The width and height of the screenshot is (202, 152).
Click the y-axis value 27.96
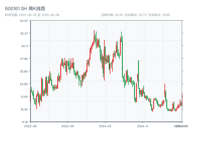point(24,59)
